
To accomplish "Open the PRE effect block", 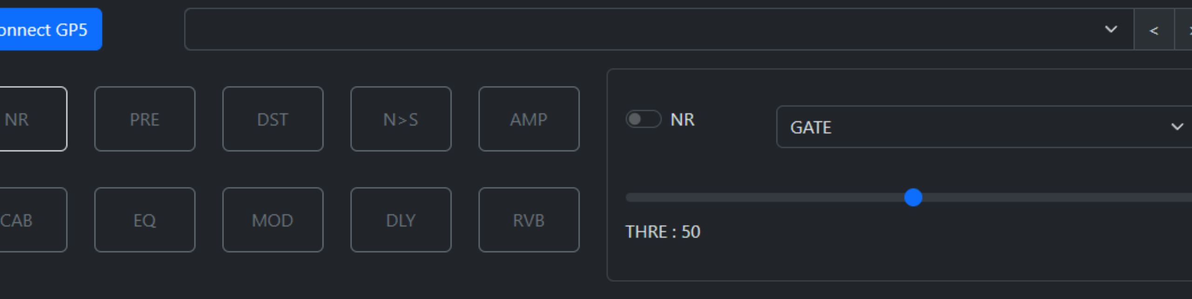I will (144, 119).
